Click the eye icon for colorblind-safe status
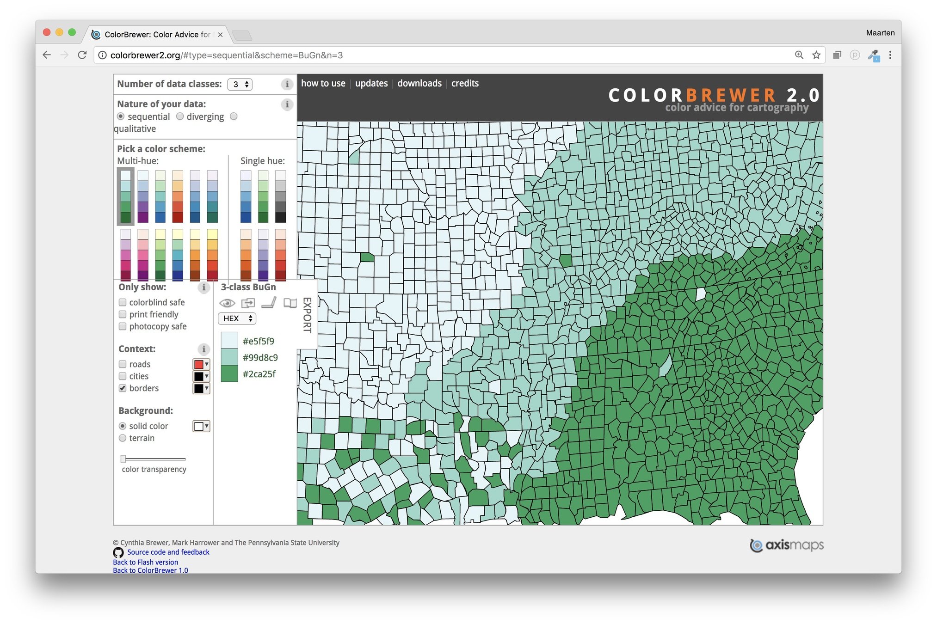Image resolution: width=937 pixels, height=624 pixels. pos(227,303)
